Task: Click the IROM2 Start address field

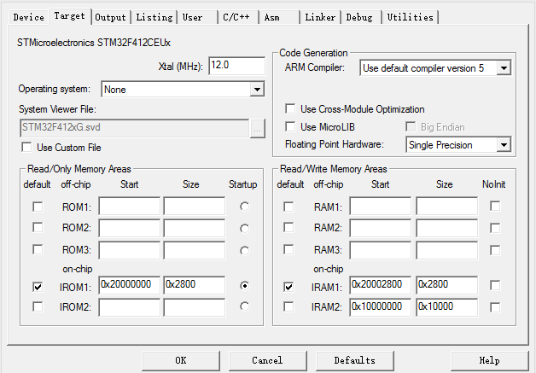Action: [x=129, y=307]
